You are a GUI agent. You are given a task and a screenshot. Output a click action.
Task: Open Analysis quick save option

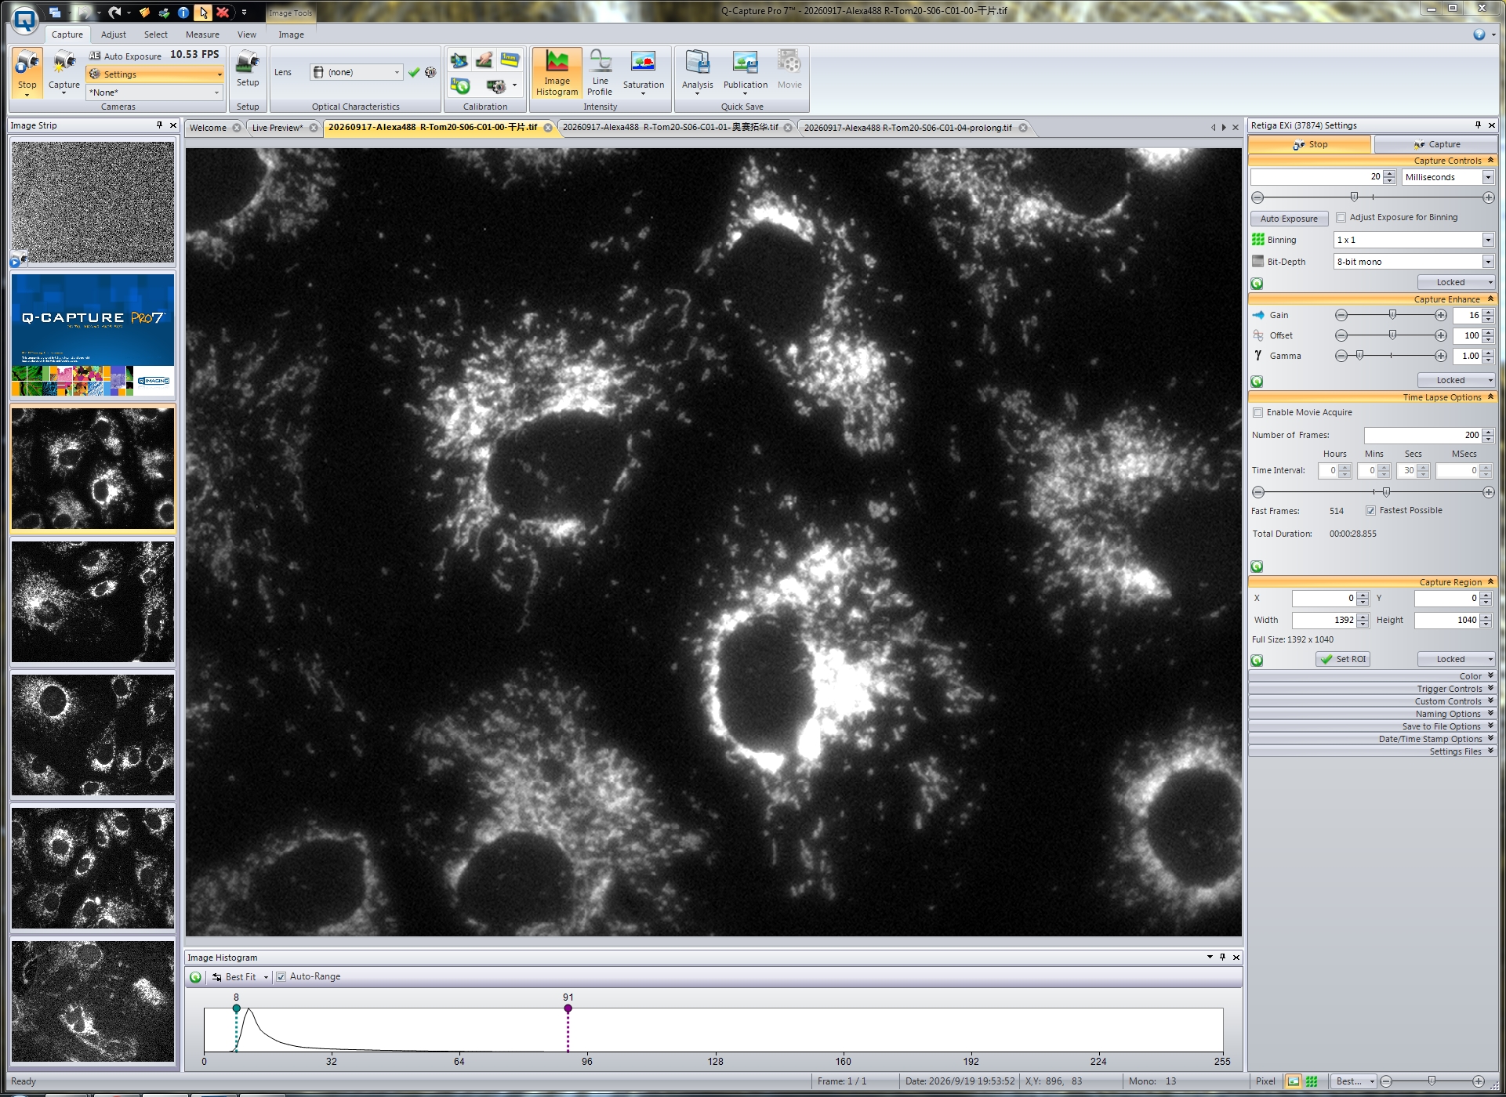pos(697,73)
